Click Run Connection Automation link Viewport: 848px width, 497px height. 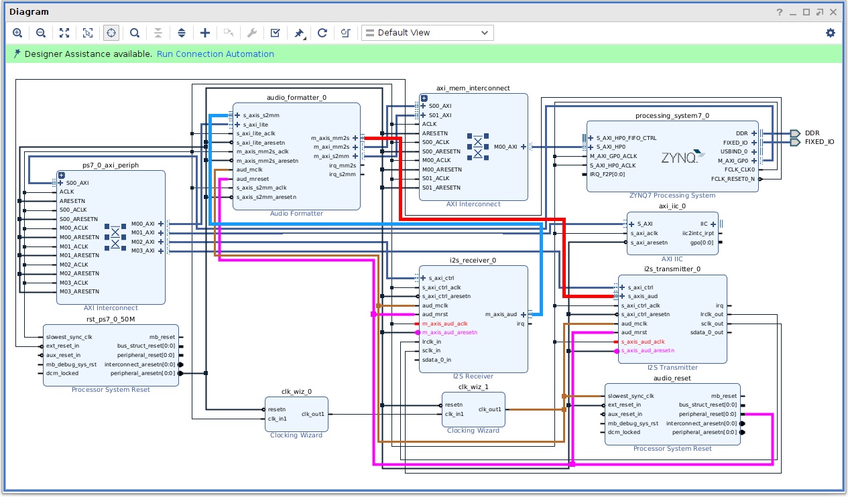[x=215, y=54]
